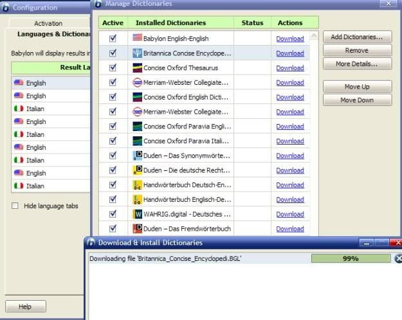Toggle Handwörterbuch Deutsch-Englisch checkbox
This screenshot has width=402, height=320.
[113, 184]
